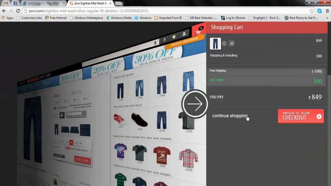Click the purple graphic t-shirt thumbnail

[121, 151]
